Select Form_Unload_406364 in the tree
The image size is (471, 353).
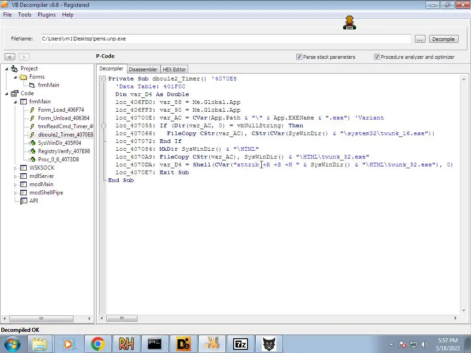point(63,118)
